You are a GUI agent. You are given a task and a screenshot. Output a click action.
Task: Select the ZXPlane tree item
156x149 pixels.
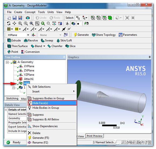coord(29,71)
